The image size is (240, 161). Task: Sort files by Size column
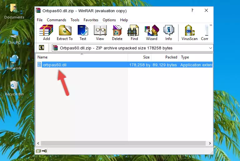tap(140, 57)
